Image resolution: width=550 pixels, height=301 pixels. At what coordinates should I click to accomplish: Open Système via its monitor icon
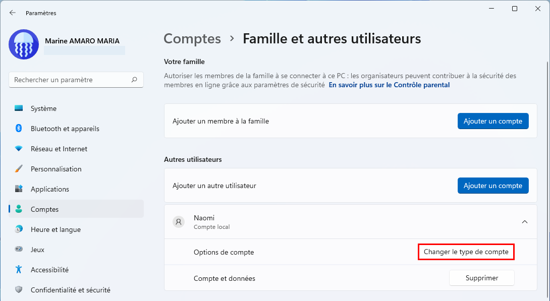(x=19, y=108)
